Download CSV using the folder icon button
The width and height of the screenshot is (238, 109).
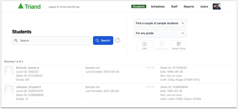[x=145, y=46]
